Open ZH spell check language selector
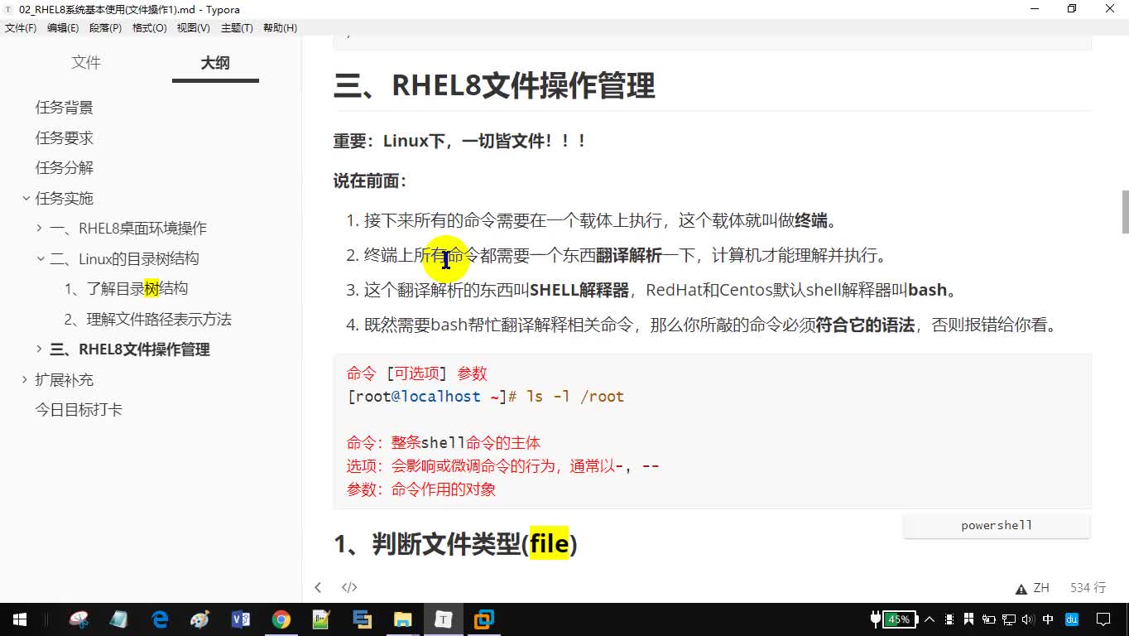 point(1041,588)
